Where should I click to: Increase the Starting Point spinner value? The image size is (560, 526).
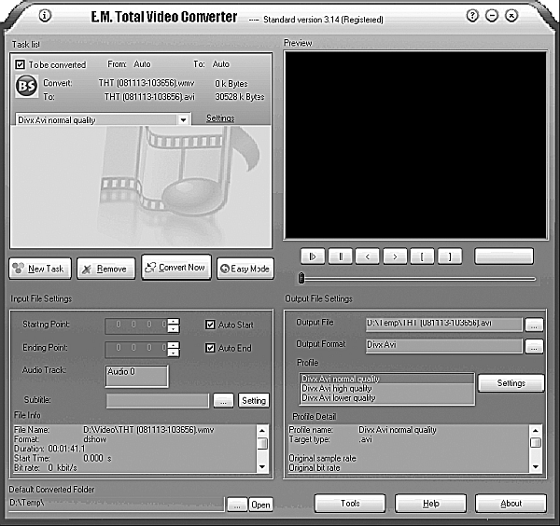point(174,321)
